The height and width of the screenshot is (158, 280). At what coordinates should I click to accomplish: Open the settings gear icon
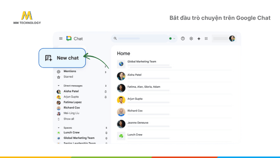(191, 39)
